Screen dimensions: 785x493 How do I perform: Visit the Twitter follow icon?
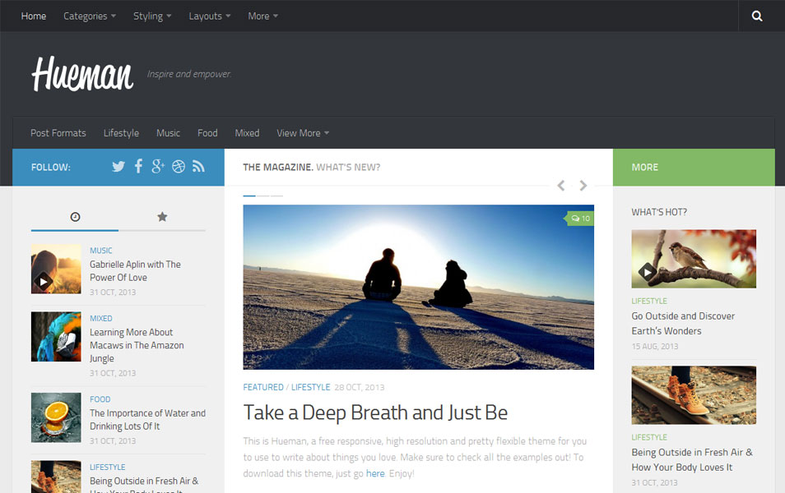(118, 167)
